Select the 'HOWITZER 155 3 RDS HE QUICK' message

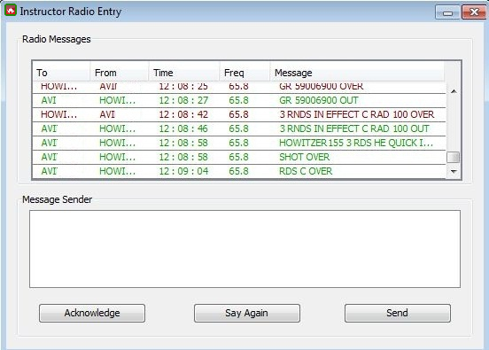(239, 143)
